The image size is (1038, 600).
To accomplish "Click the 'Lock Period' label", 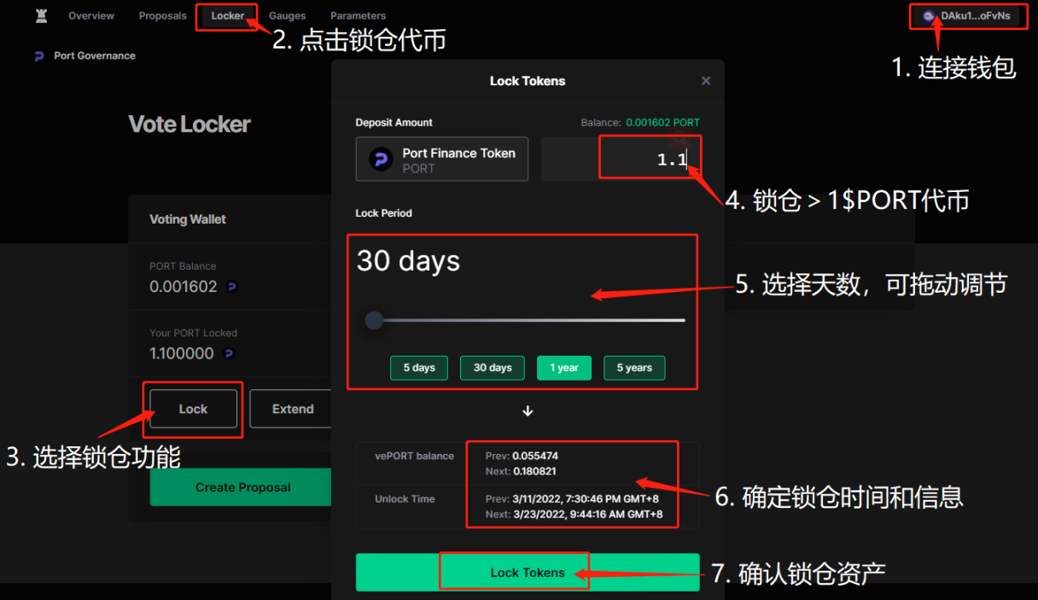I will [384, 213].
